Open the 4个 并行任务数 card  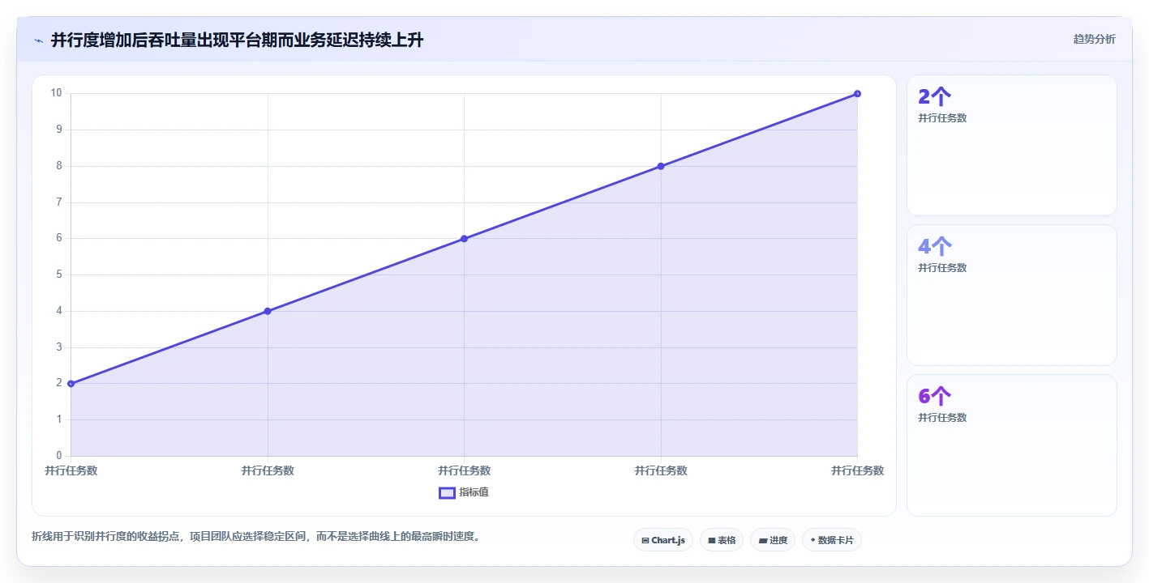point(1012,296)
